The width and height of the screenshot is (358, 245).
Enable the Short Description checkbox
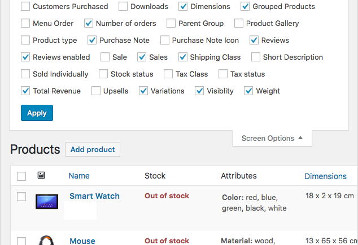256,57
